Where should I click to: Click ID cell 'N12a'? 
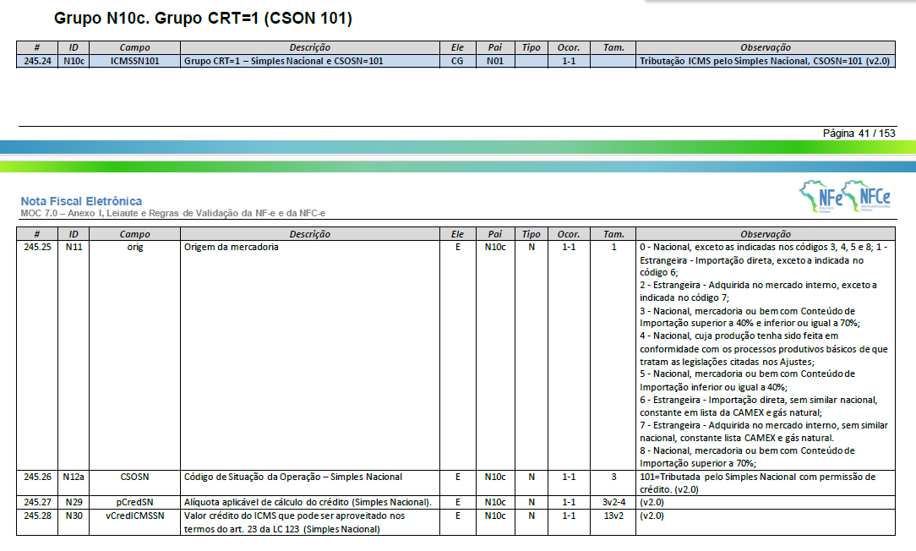pyautogui.click(x=74, y=477)
